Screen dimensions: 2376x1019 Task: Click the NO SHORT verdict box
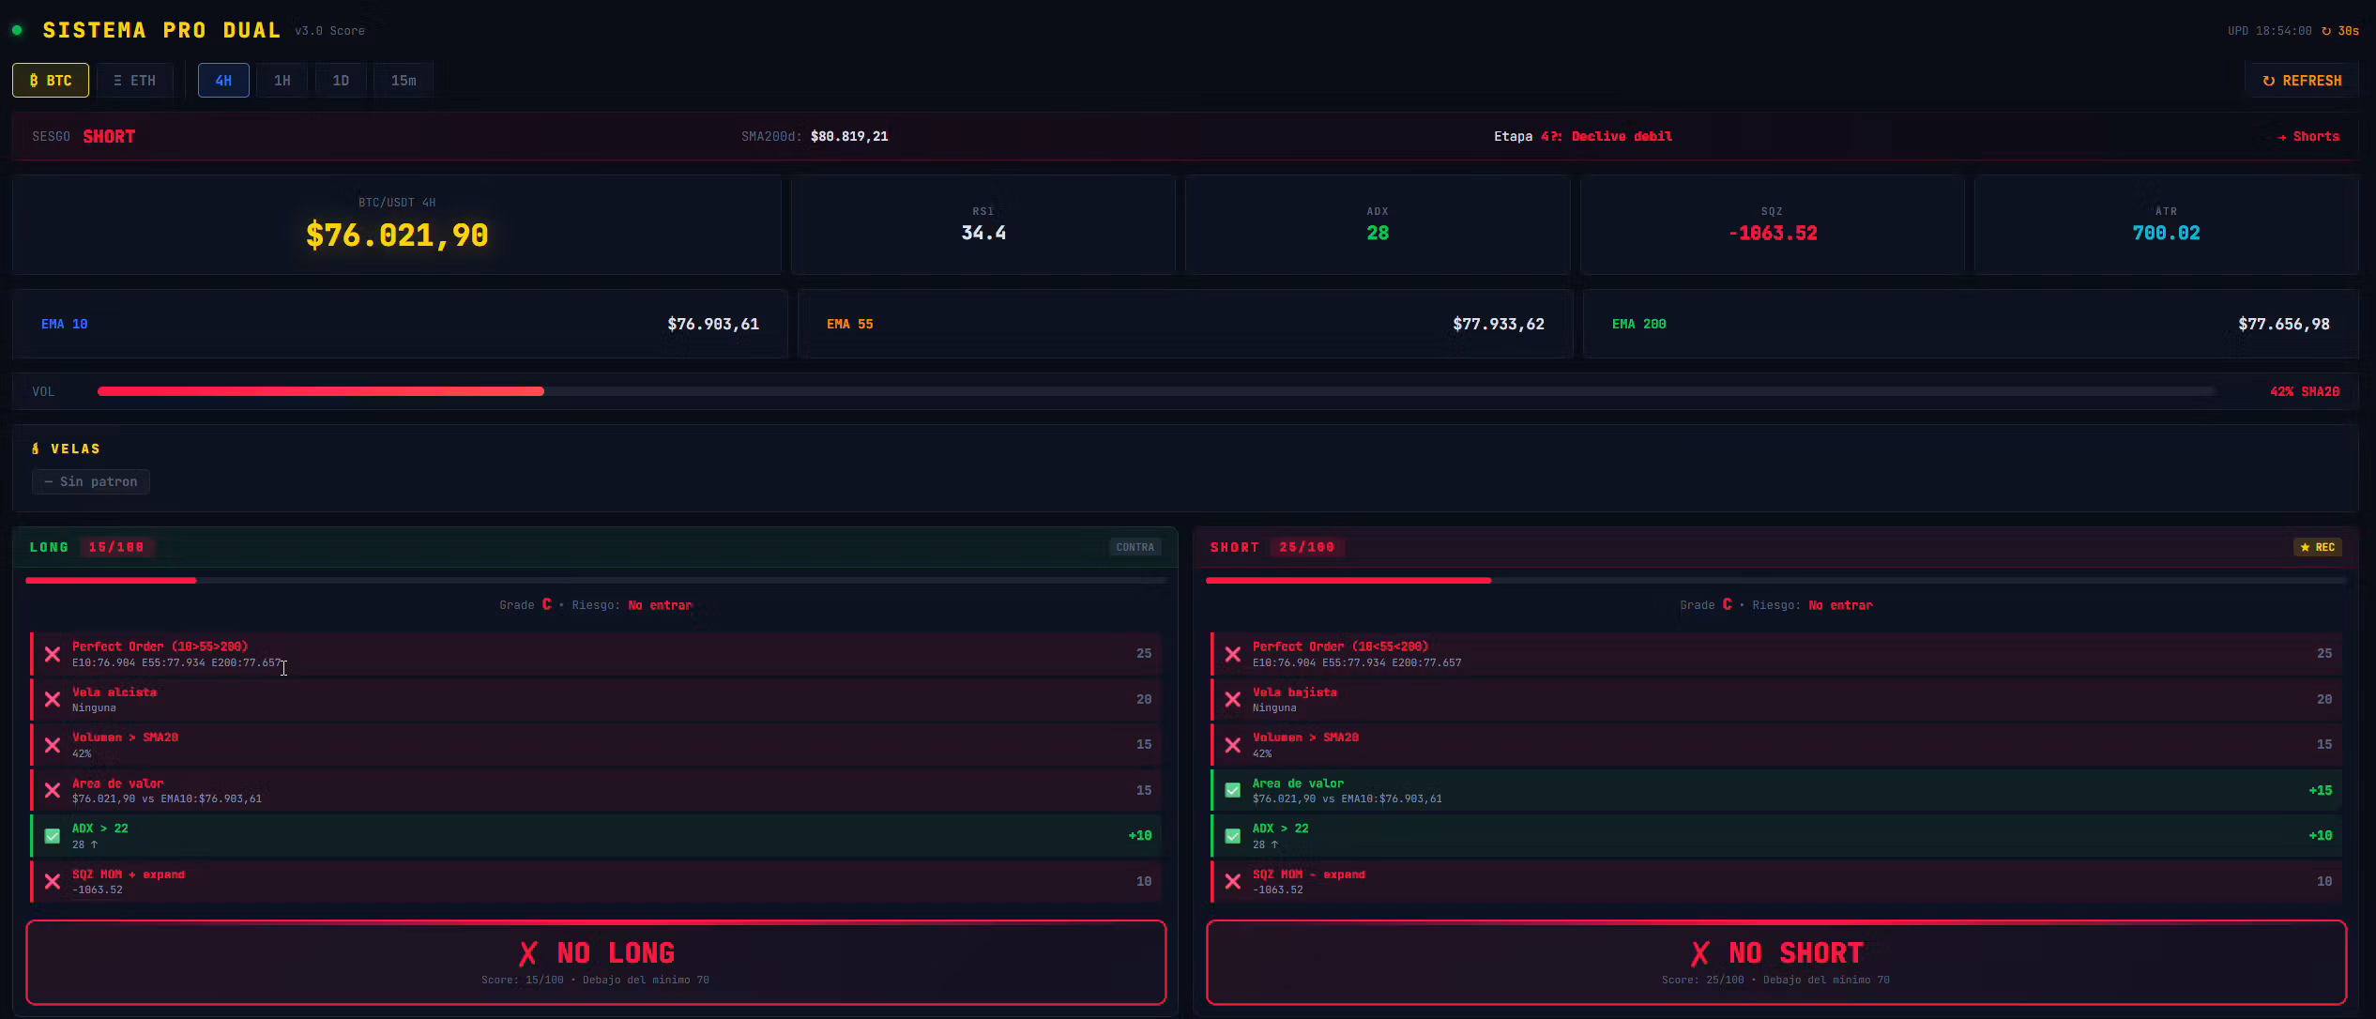pyautogui.click(x=1776, y=963)
